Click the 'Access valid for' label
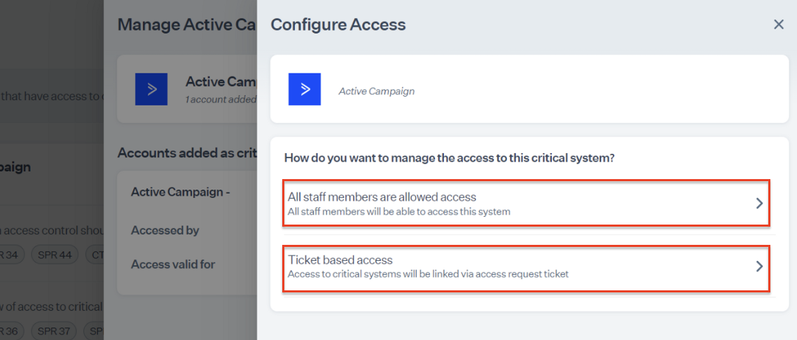 coord(173,264)
